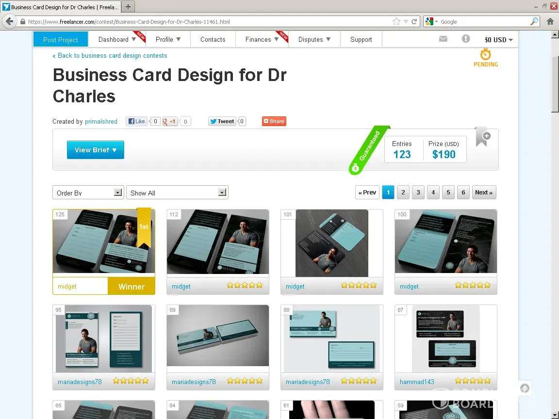Go back to business card design contests
Viewport: 559px width, 419px height.
(x=110, y=56)
